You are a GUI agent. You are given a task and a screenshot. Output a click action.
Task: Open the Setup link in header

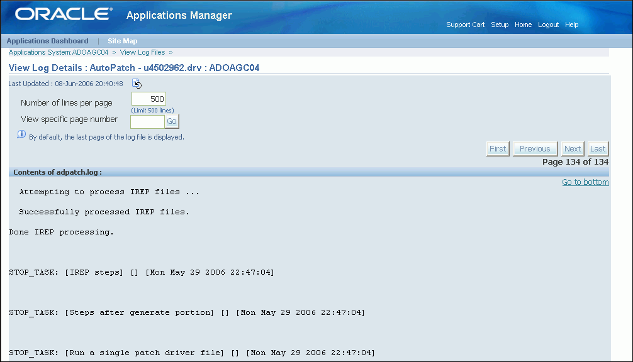(x=500, y=25)
